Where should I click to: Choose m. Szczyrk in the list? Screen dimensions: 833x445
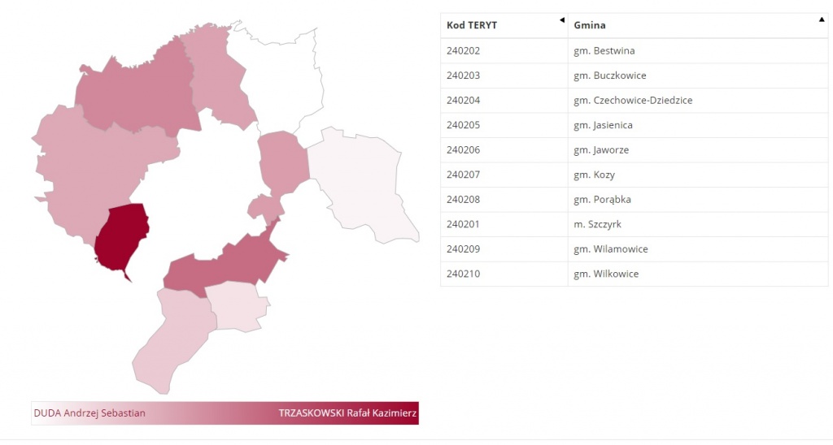[x=597, y=224]
